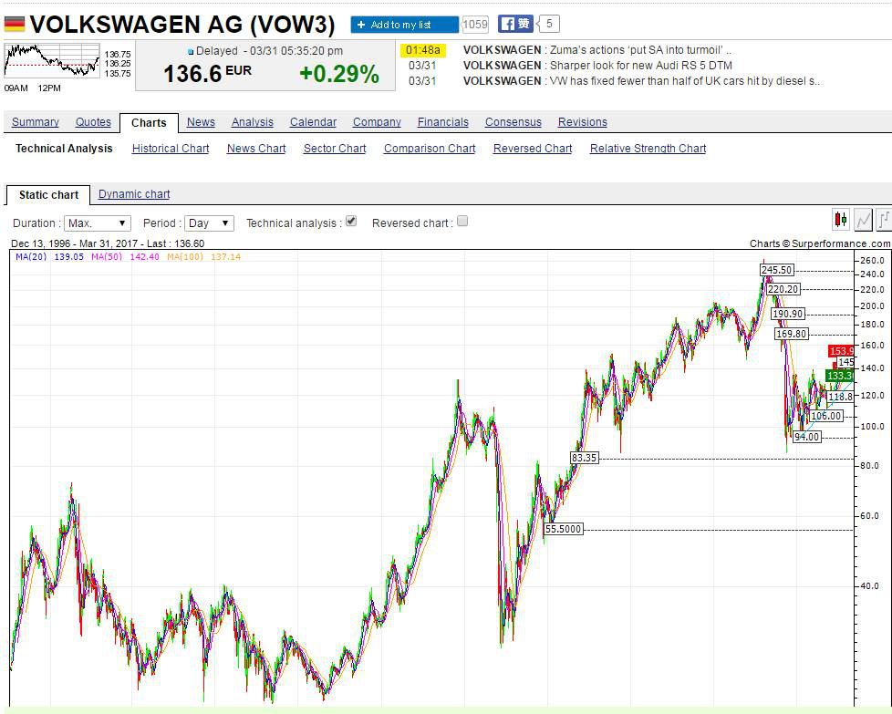Open the Reversed Chart link
Screen dimensions: 892x714
533,149
